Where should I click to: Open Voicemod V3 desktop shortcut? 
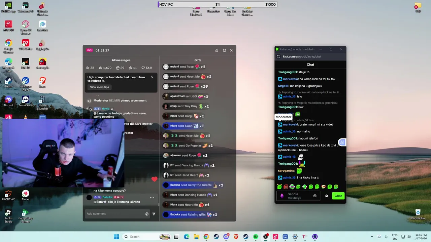26,7
